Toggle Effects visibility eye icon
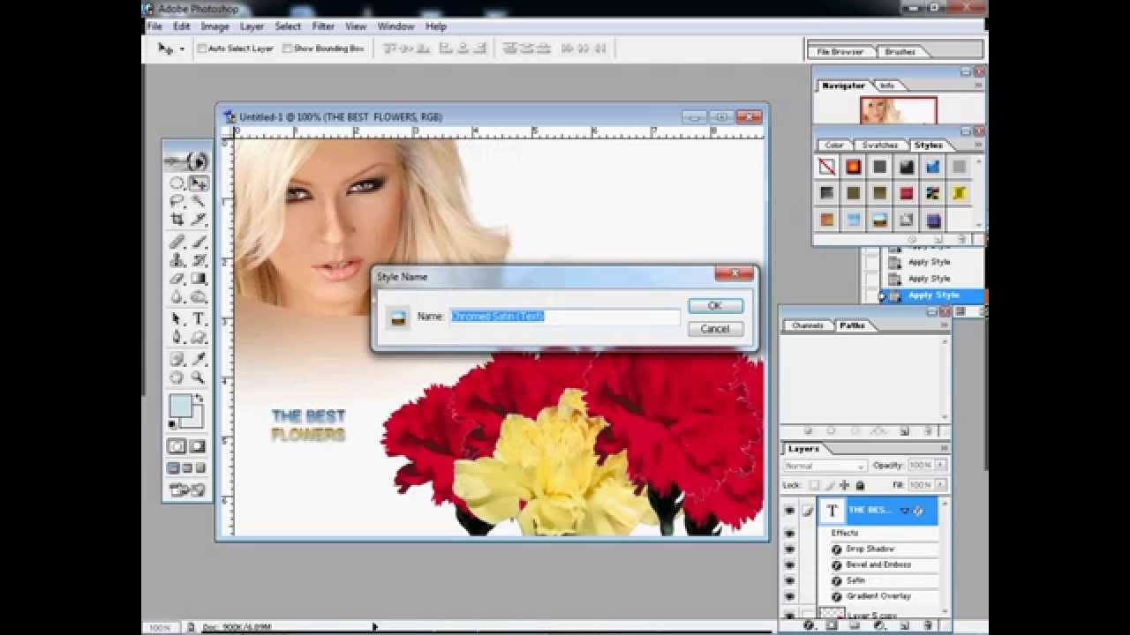Image resolution: width=1130 pixels, height=635 pixels. click(x=789, y=534)
